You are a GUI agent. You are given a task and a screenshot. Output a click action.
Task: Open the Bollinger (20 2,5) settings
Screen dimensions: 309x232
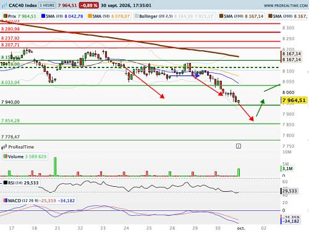coord(175,16)
